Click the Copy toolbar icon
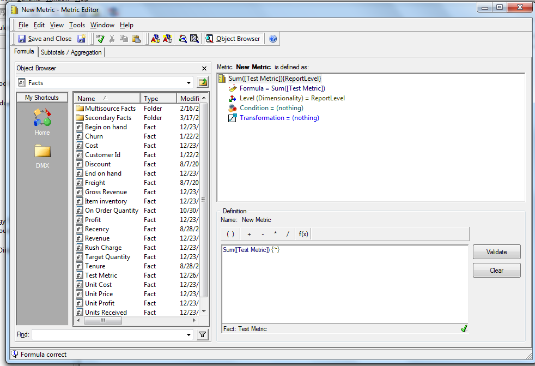Screen dimensions: 535x366 point(123,38)
